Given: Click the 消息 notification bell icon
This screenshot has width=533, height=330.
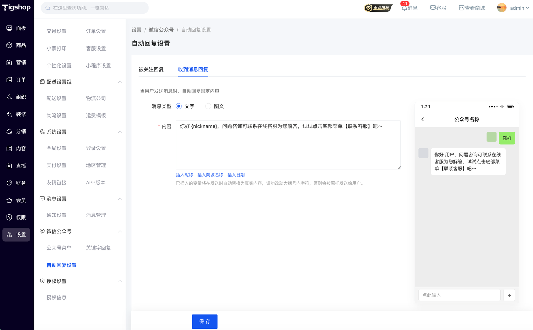Looking at the screenshot, I should pos(404,8).
